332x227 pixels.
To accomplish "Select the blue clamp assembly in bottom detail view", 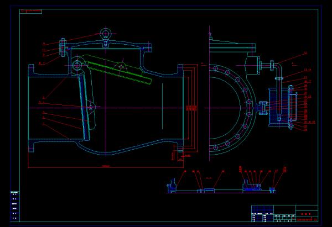I will coord(252,186).
